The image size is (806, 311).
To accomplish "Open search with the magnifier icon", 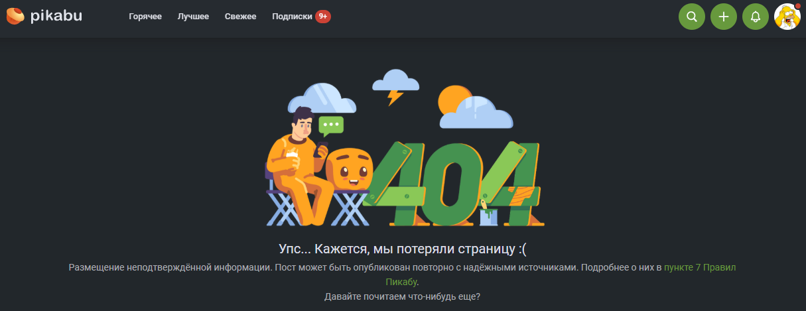I will click(692, 17).
